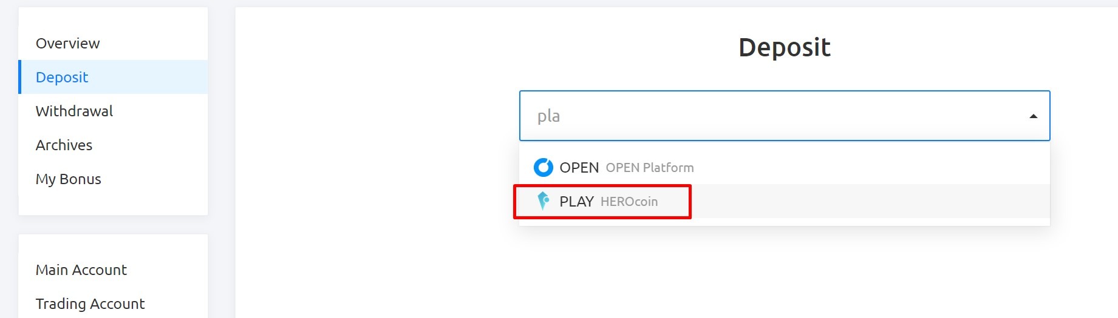Click the gray "OPEN Platform" description text
Viewport: 1118px width, 318px height.
tap(650, 168)
